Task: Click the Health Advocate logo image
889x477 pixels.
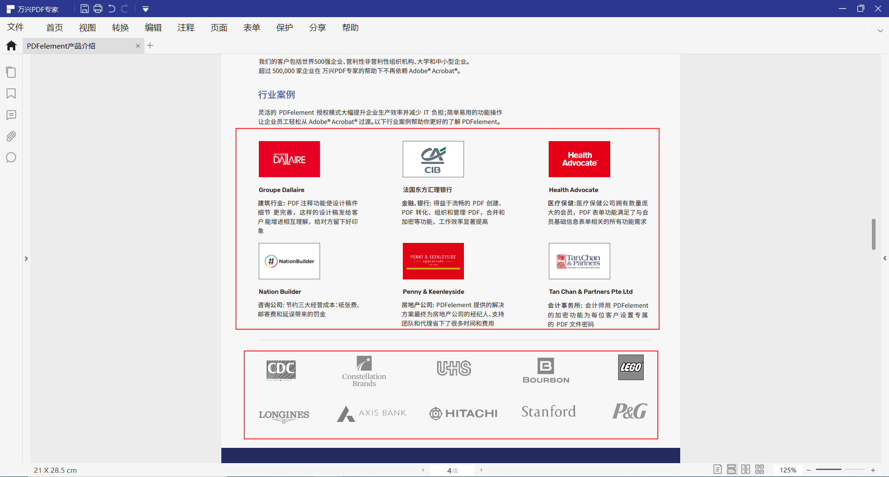Action: coord(579,159)
